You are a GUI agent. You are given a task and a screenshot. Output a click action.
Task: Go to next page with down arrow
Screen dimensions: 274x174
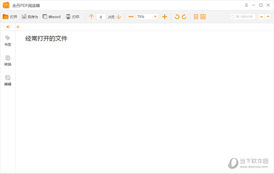point(118,16)
